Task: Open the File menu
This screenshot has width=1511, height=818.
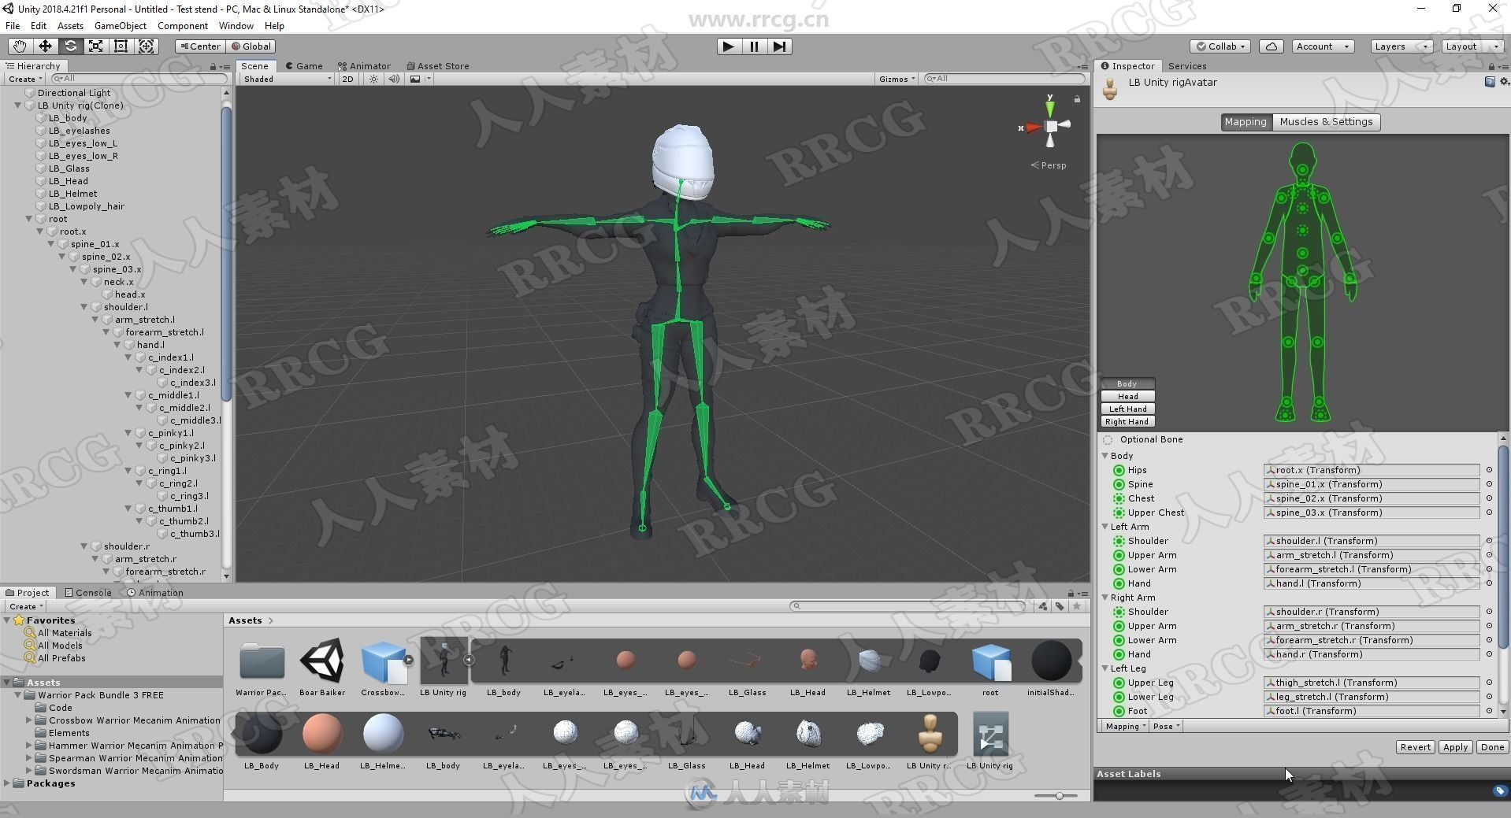Action: click(13, 25)
